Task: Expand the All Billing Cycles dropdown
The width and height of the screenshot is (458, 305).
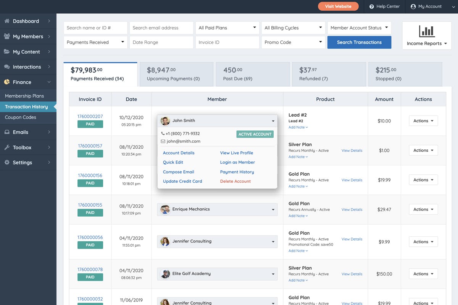Action: pyautogui.click(x=293, y=27)
